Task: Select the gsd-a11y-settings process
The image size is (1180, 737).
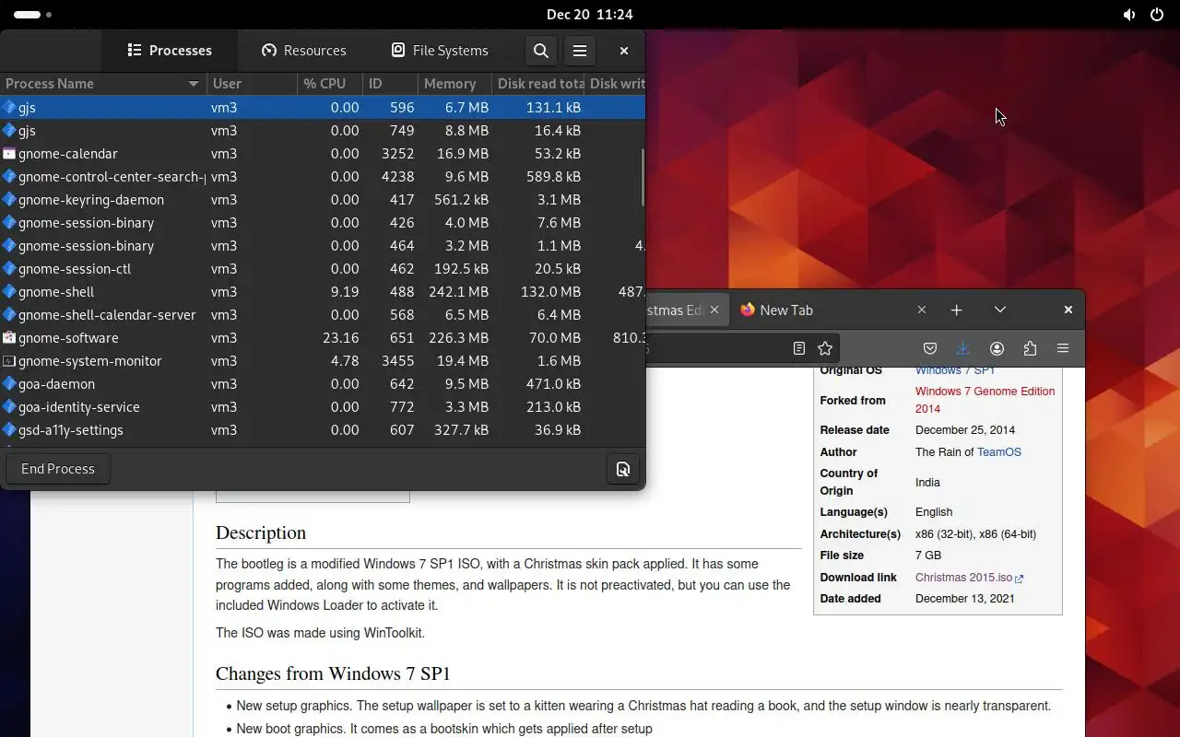Action: pos(323,430)
